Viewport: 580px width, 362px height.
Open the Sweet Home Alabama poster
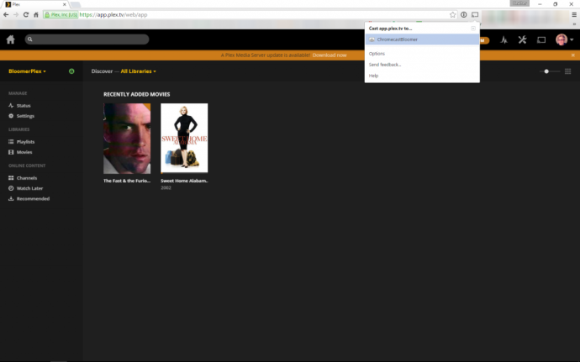coord(184,139)
